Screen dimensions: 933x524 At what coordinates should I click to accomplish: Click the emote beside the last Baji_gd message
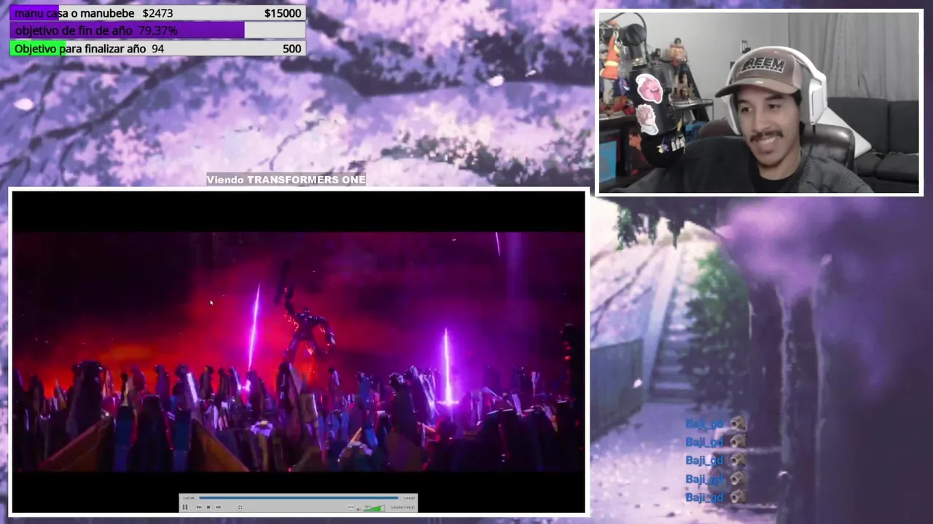(738, 497)
